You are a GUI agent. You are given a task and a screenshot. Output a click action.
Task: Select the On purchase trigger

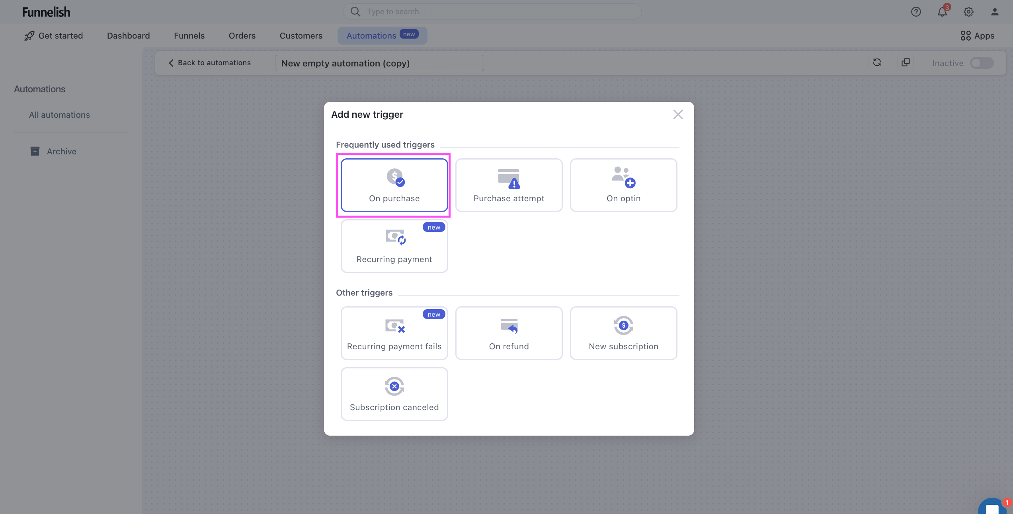(x=394, y=185)
